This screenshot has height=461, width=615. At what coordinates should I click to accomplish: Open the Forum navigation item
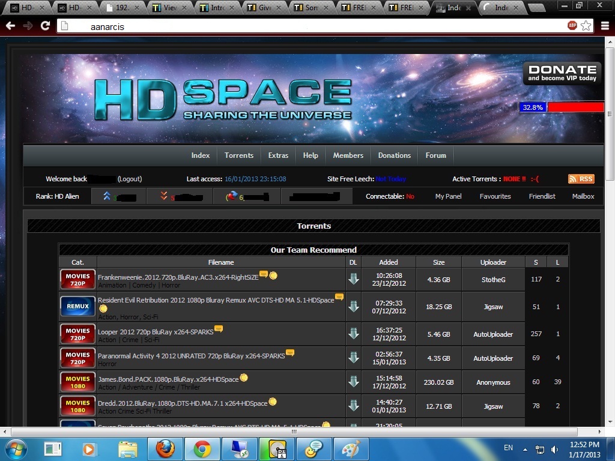click(436, 155)
